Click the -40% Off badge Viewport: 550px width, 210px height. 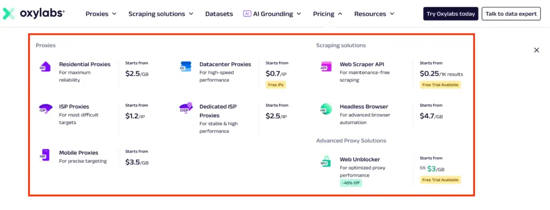[351, 183]
